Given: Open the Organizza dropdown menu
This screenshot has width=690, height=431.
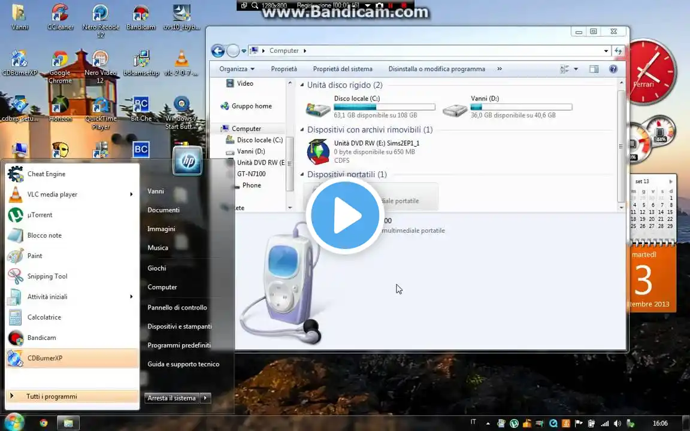Looking at the screenshot, I should [x=237, y=69].
